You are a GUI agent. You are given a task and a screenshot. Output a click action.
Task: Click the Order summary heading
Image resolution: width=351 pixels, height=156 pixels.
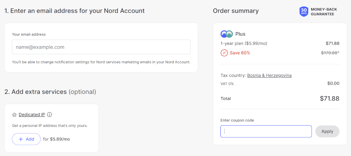click(x=236, y=11)
